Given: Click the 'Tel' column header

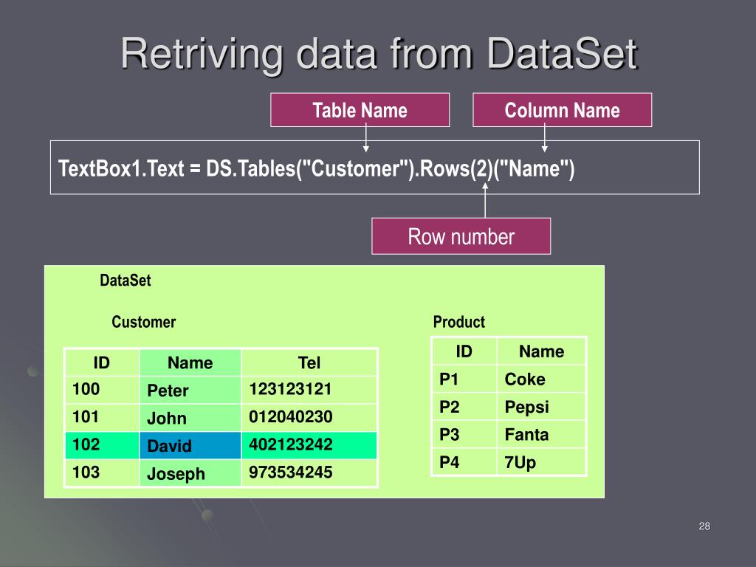Looking at the screenshot, I should pyautogui.click(x=309, y=362).
